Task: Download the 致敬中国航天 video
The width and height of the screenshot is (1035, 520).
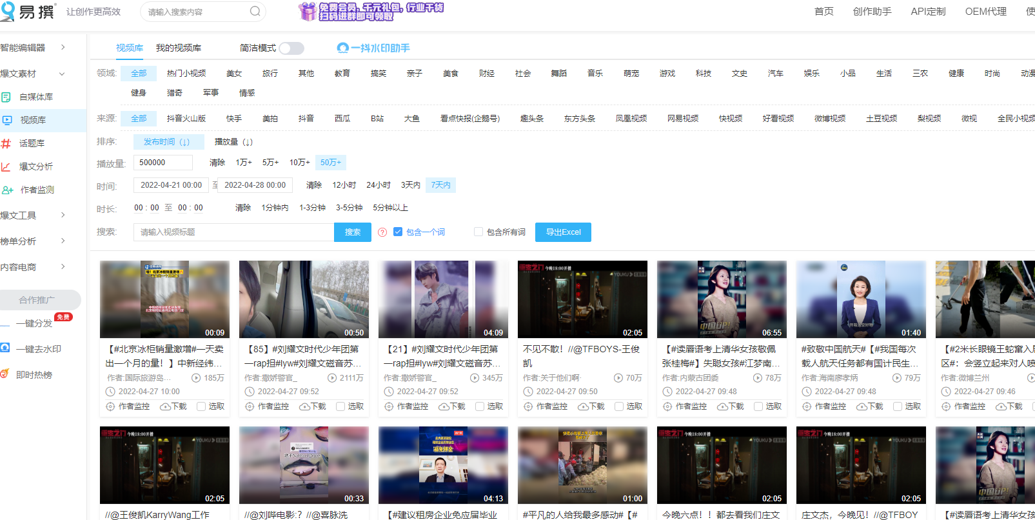Action: pos(870,406)
